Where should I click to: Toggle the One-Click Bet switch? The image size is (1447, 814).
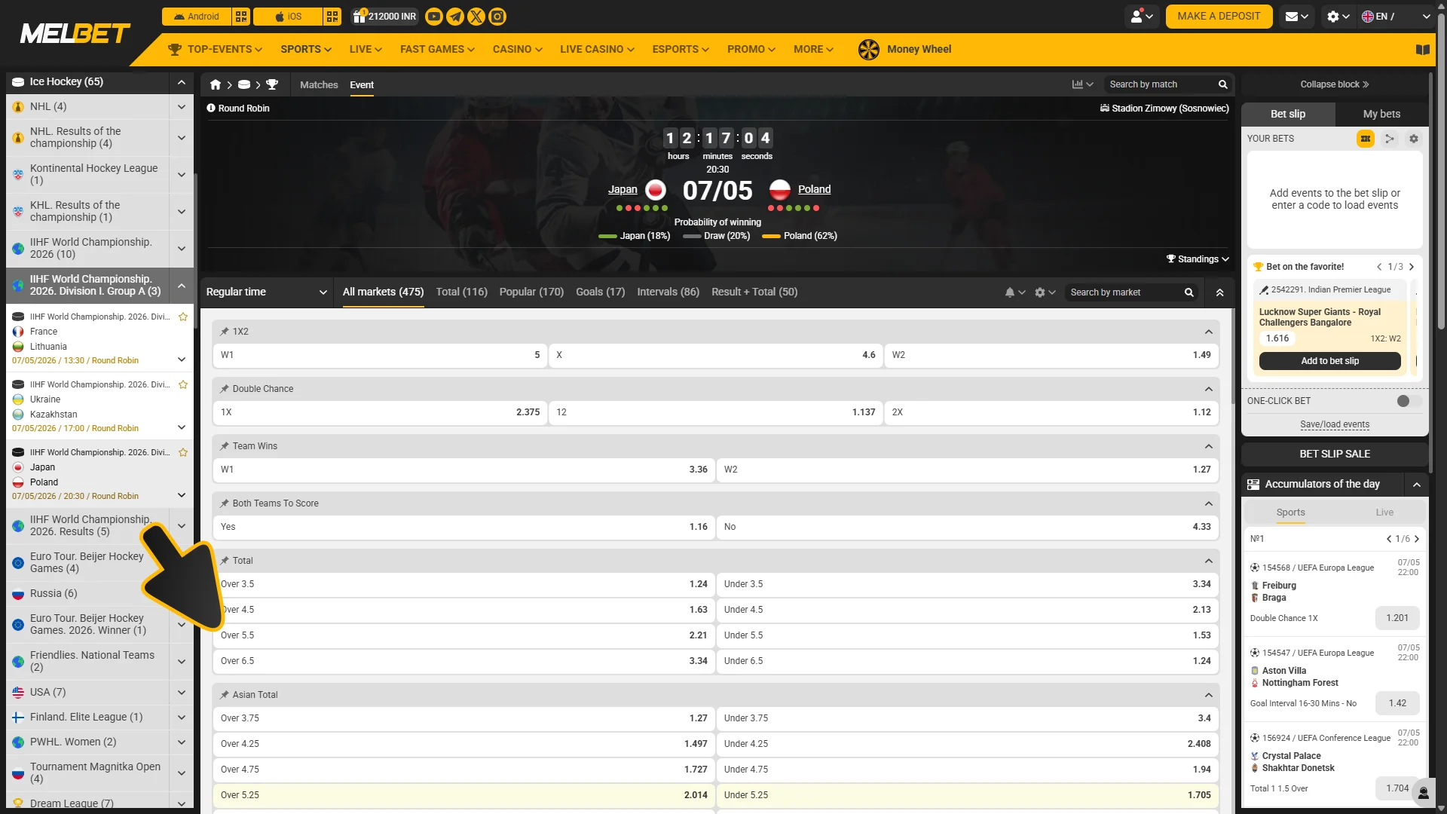point(1408,401)
